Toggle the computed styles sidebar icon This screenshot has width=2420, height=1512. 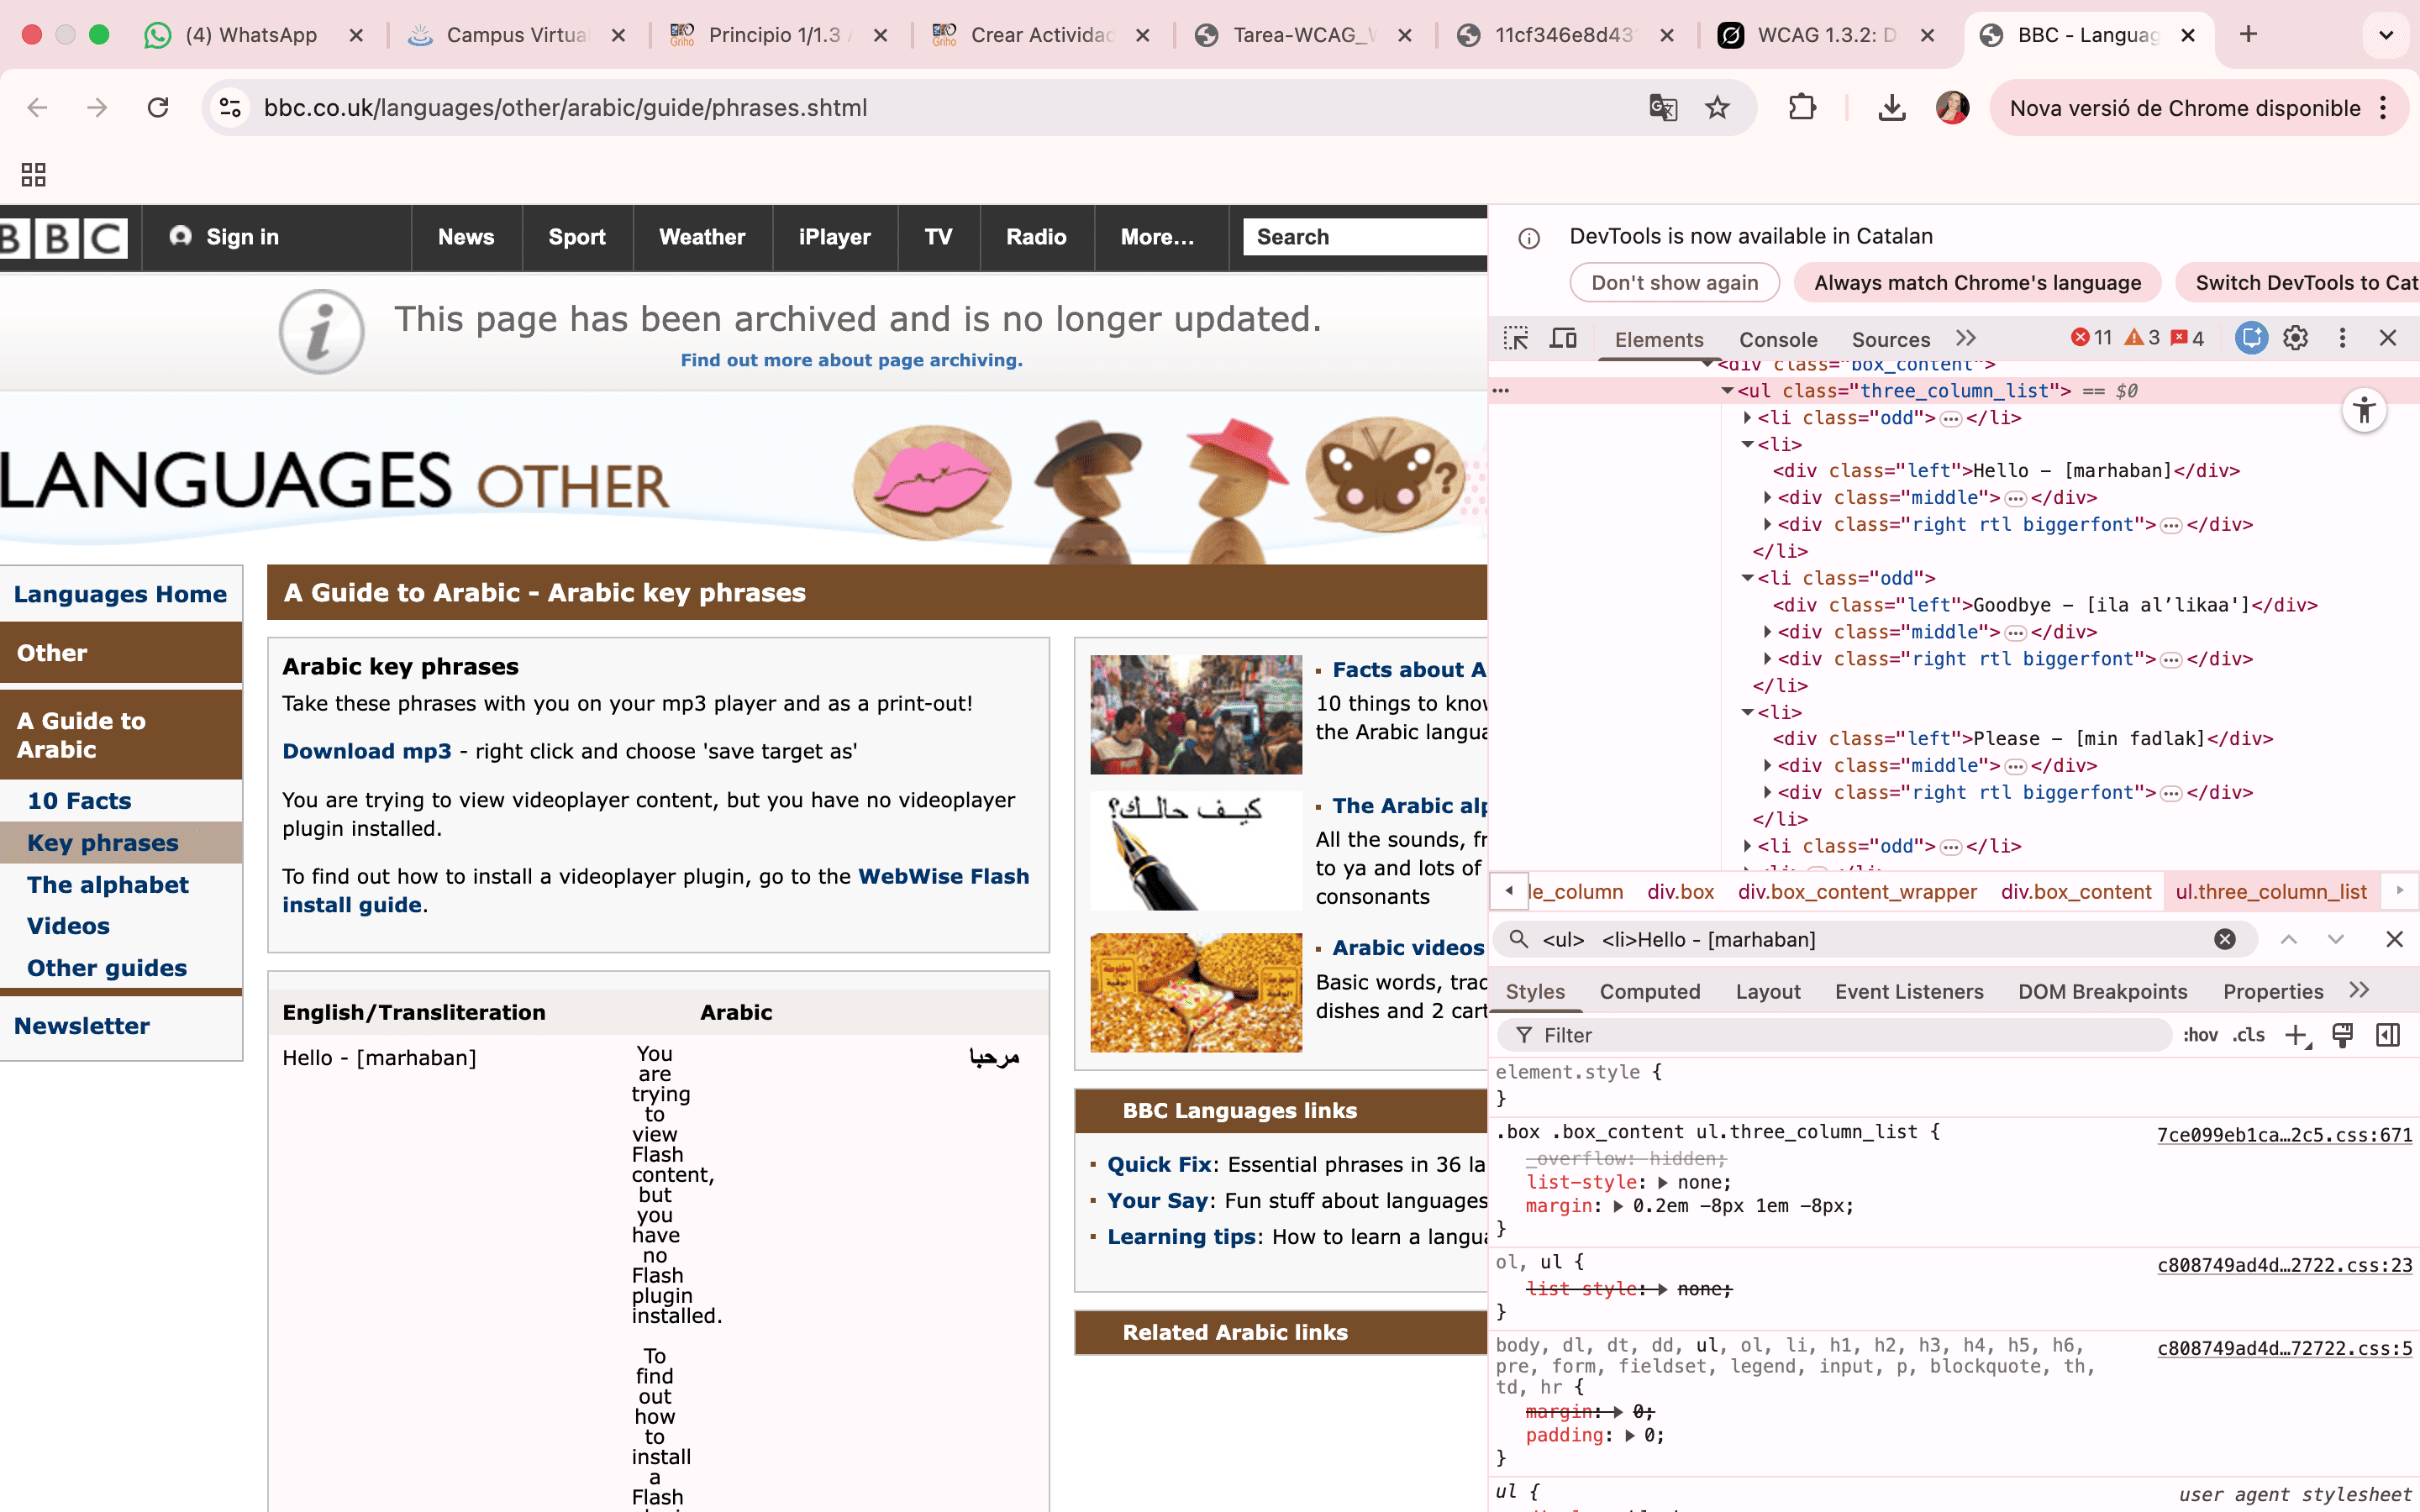pyautogui.click(x=2388, y=1035)
